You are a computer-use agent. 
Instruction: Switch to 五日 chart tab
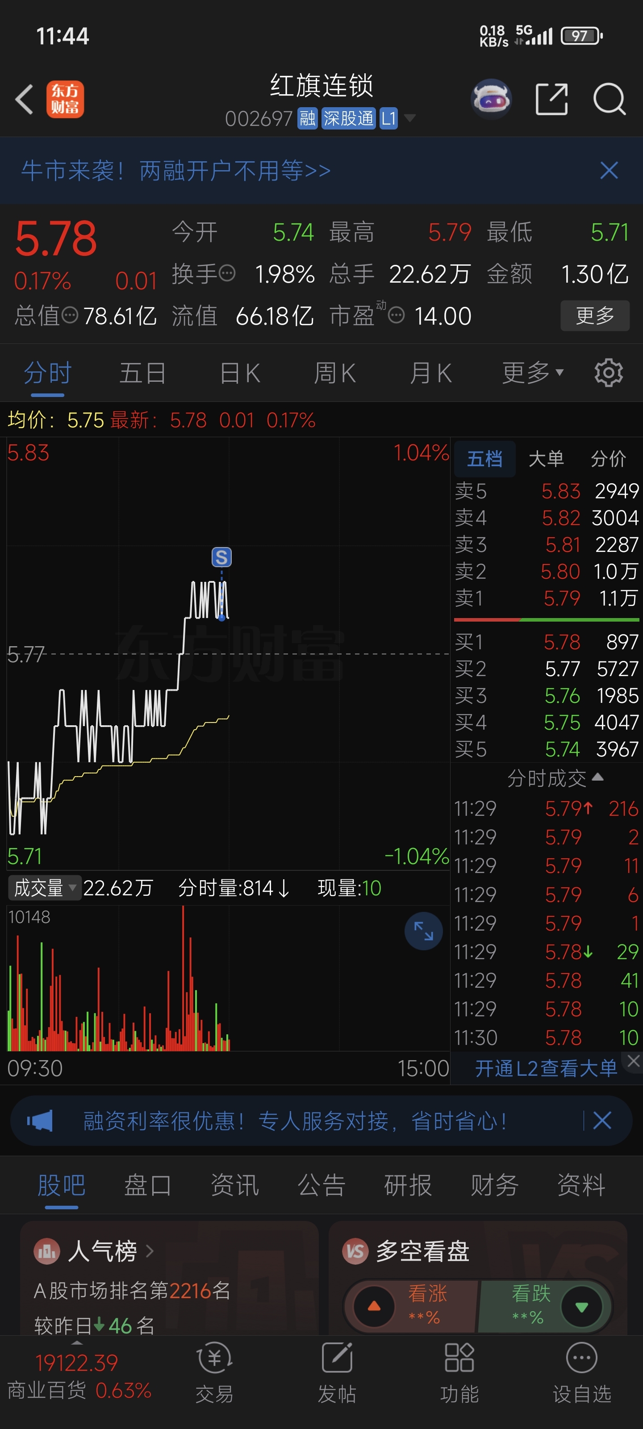click(x=142, y=373)
